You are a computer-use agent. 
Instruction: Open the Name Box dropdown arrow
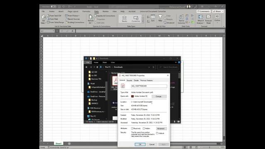point(53,31)
